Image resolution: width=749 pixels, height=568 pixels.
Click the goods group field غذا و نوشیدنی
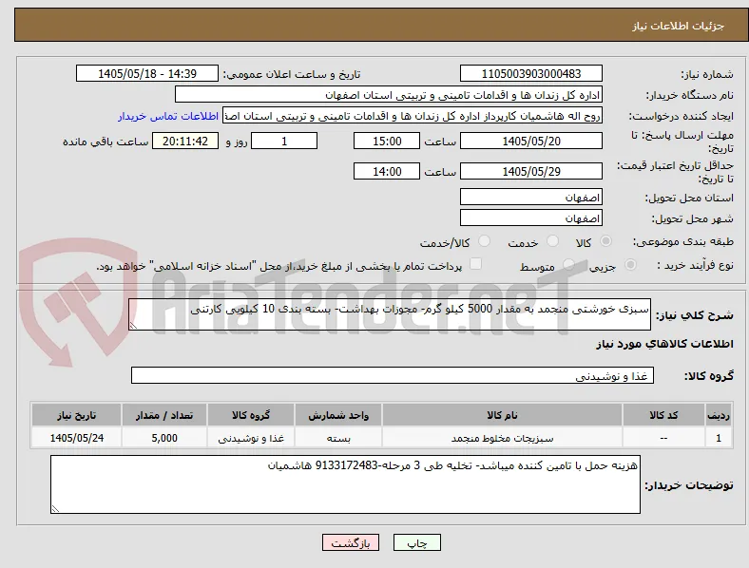coord(393,375)
